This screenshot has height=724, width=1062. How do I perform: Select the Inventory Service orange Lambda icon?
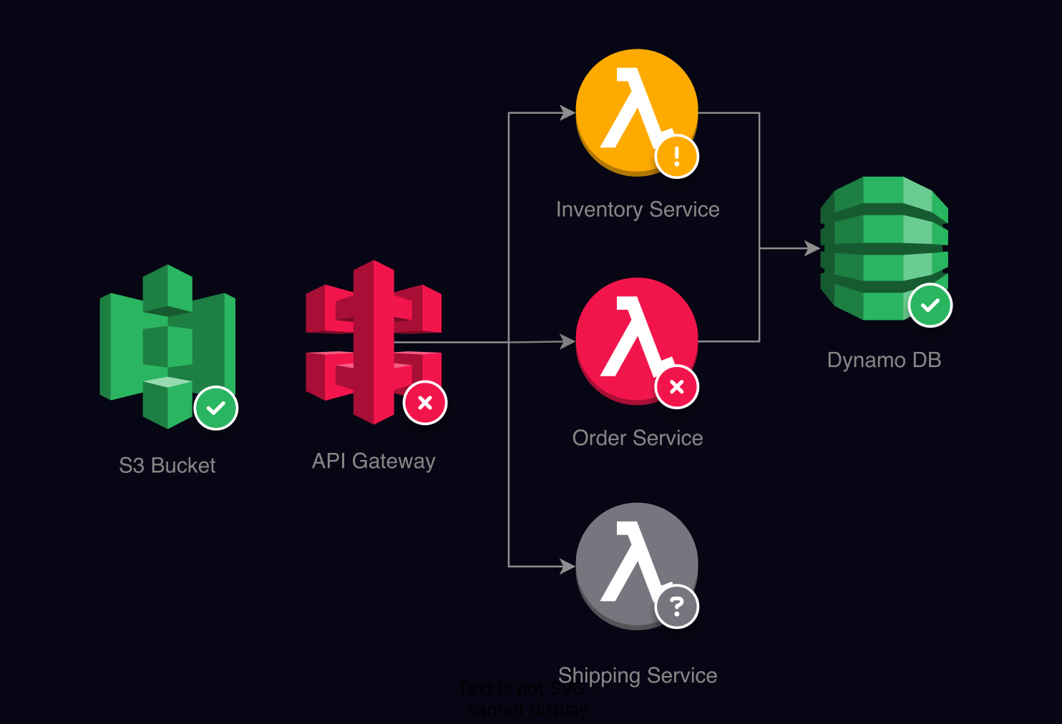pos(637,112)
